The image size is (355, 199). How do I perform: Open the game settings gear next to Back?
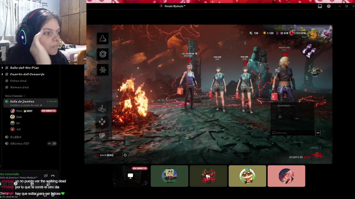click(x=125, y=155)
